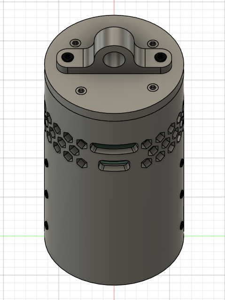Click the middle round hole on left side edge
This screenshot has height=300, width=225.
(47, 194)
